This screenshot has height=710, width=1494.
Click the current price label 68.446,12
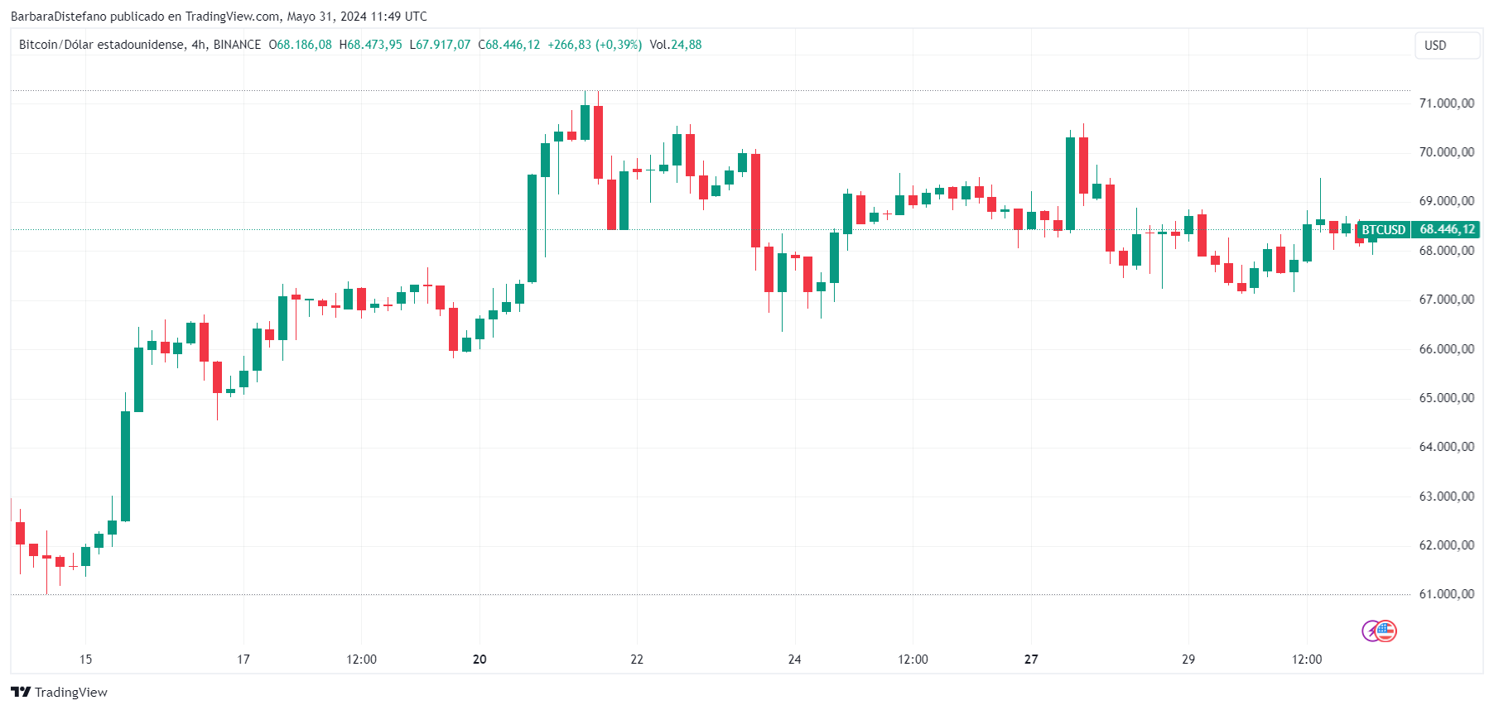1447,230
